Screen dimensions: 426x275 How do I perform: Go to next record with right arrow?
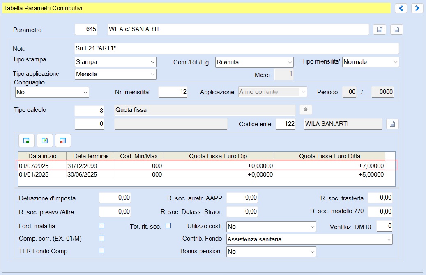[417, 8]
